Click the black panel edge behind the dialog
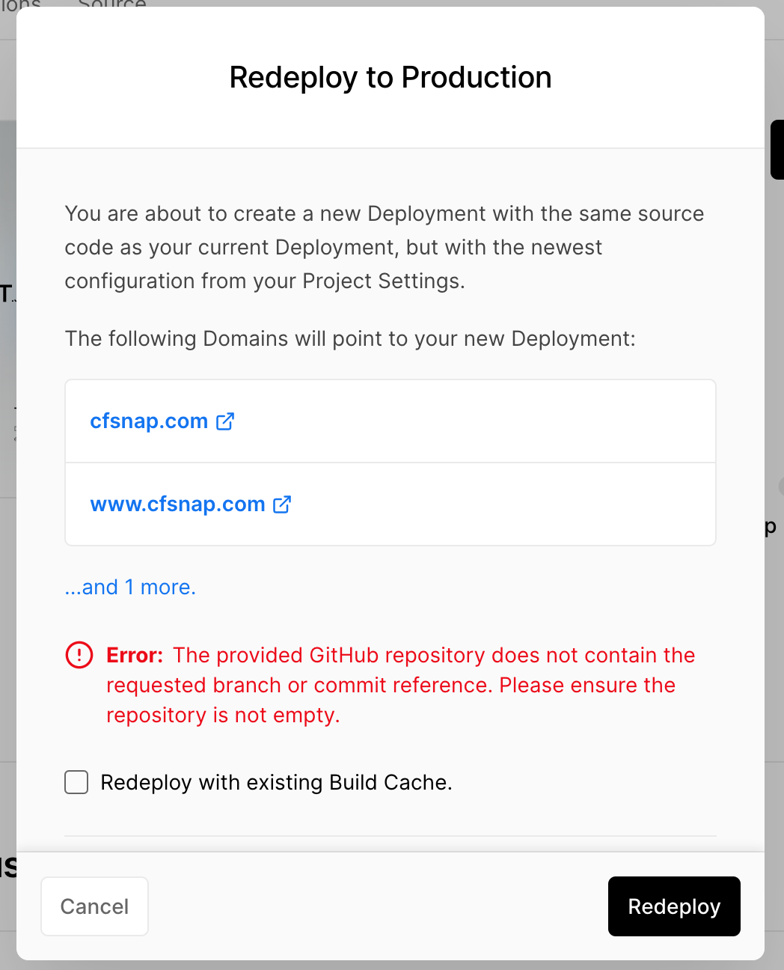Viewport: 784px width, 970px height. [778, 150]
